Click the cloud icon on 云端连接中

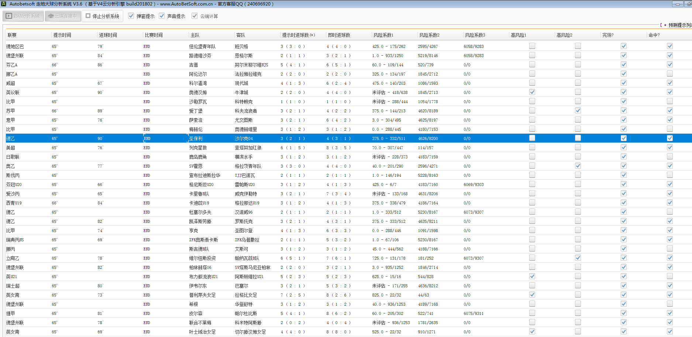click(51, 16)
